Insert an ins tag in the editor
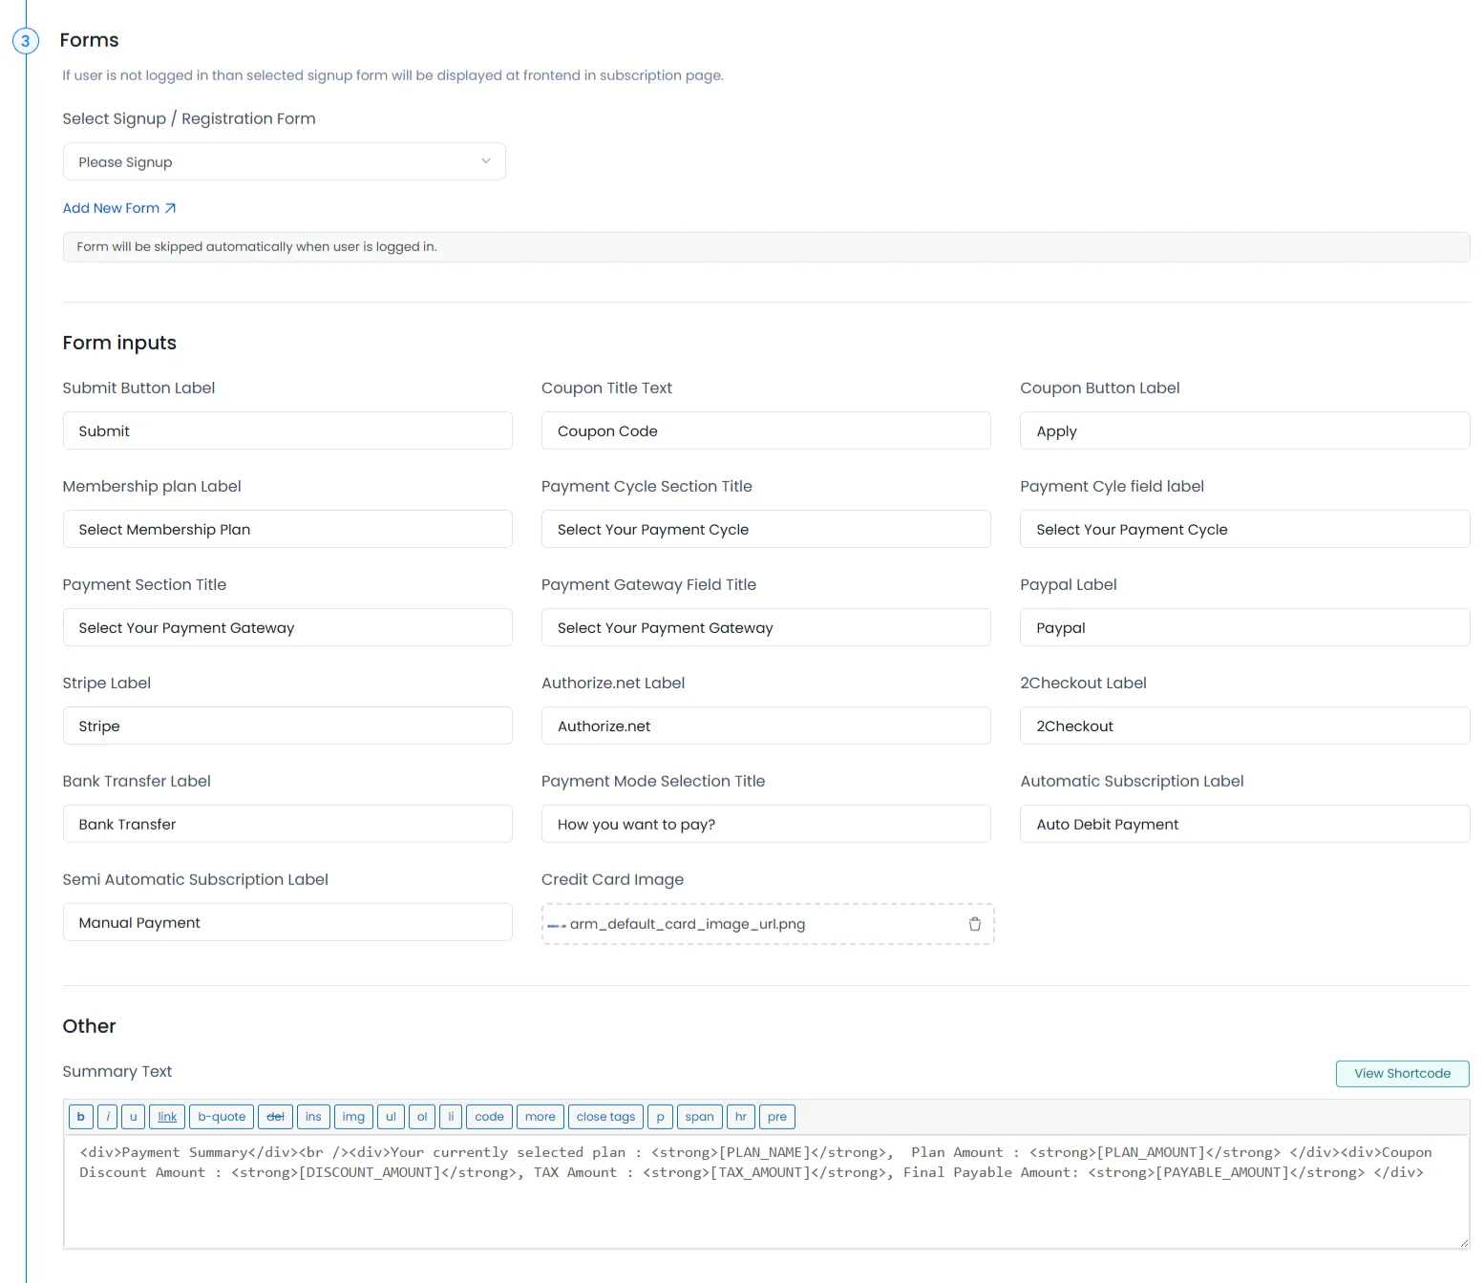 [313, 1116]
